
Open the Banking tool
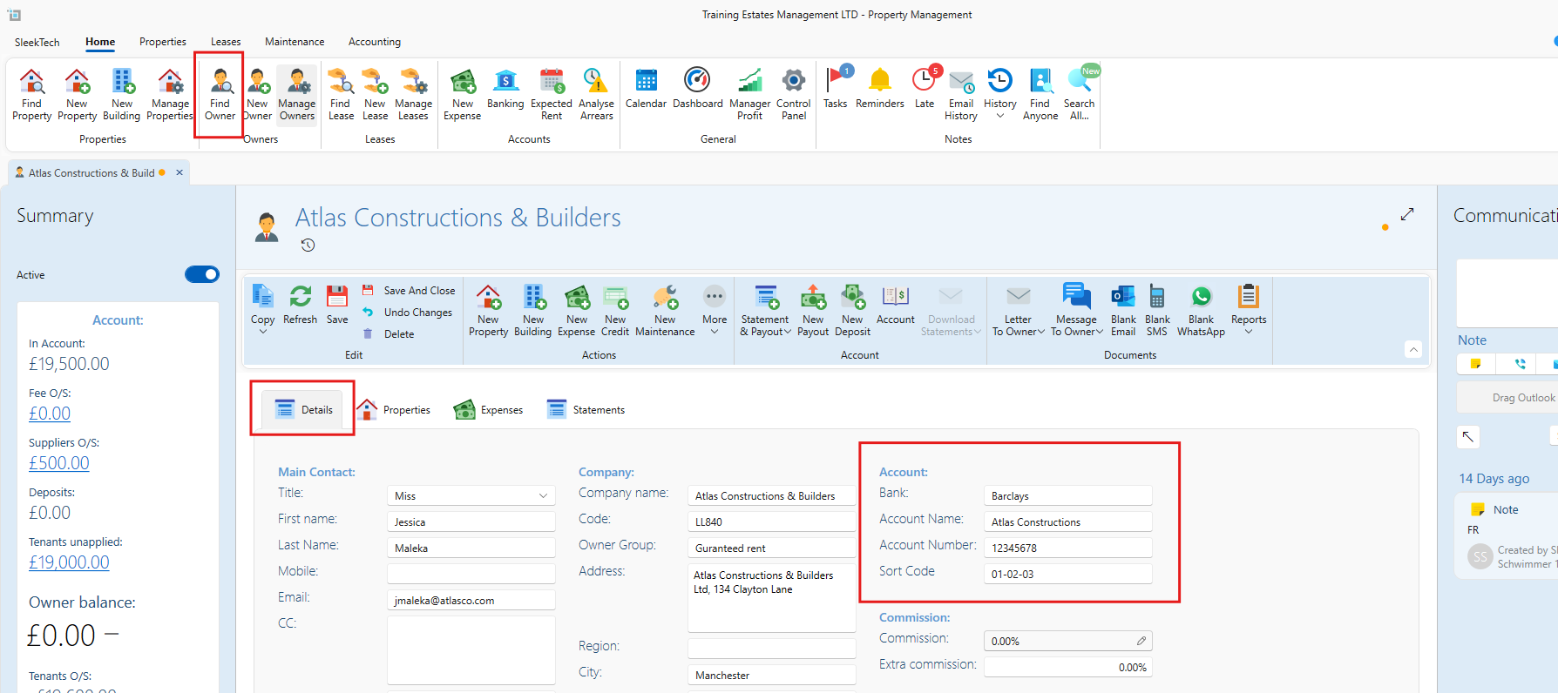(x=505, y=88)
